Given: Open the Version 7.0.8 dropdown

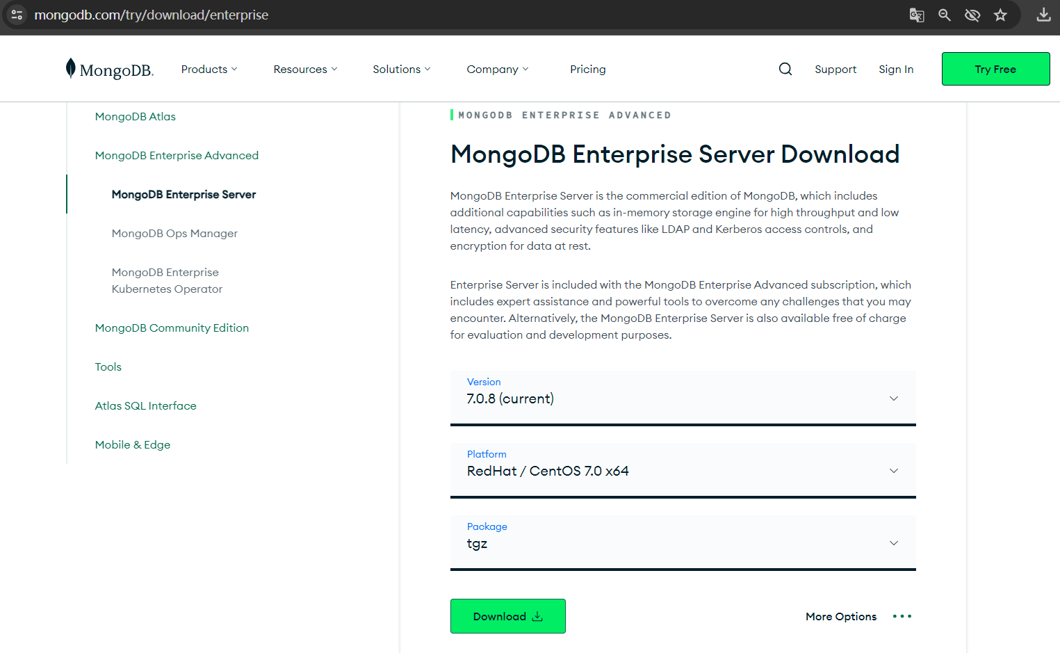Looking at the screenshot, I should point(683,398).
